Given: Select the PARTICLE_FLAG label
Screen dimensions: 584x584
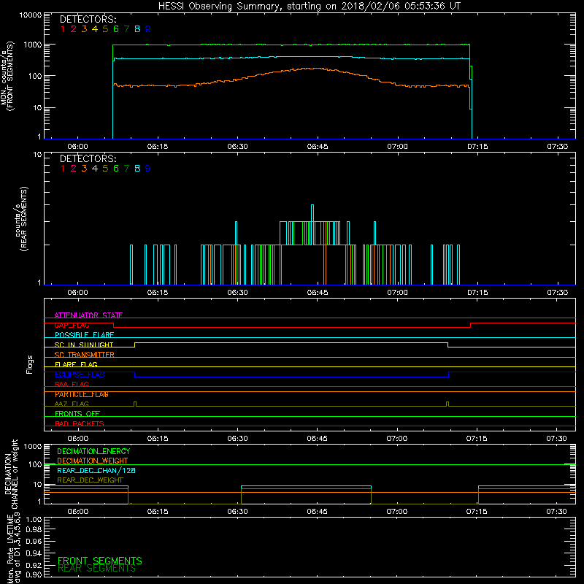Looking at the screenshot, I should [82, 394].
